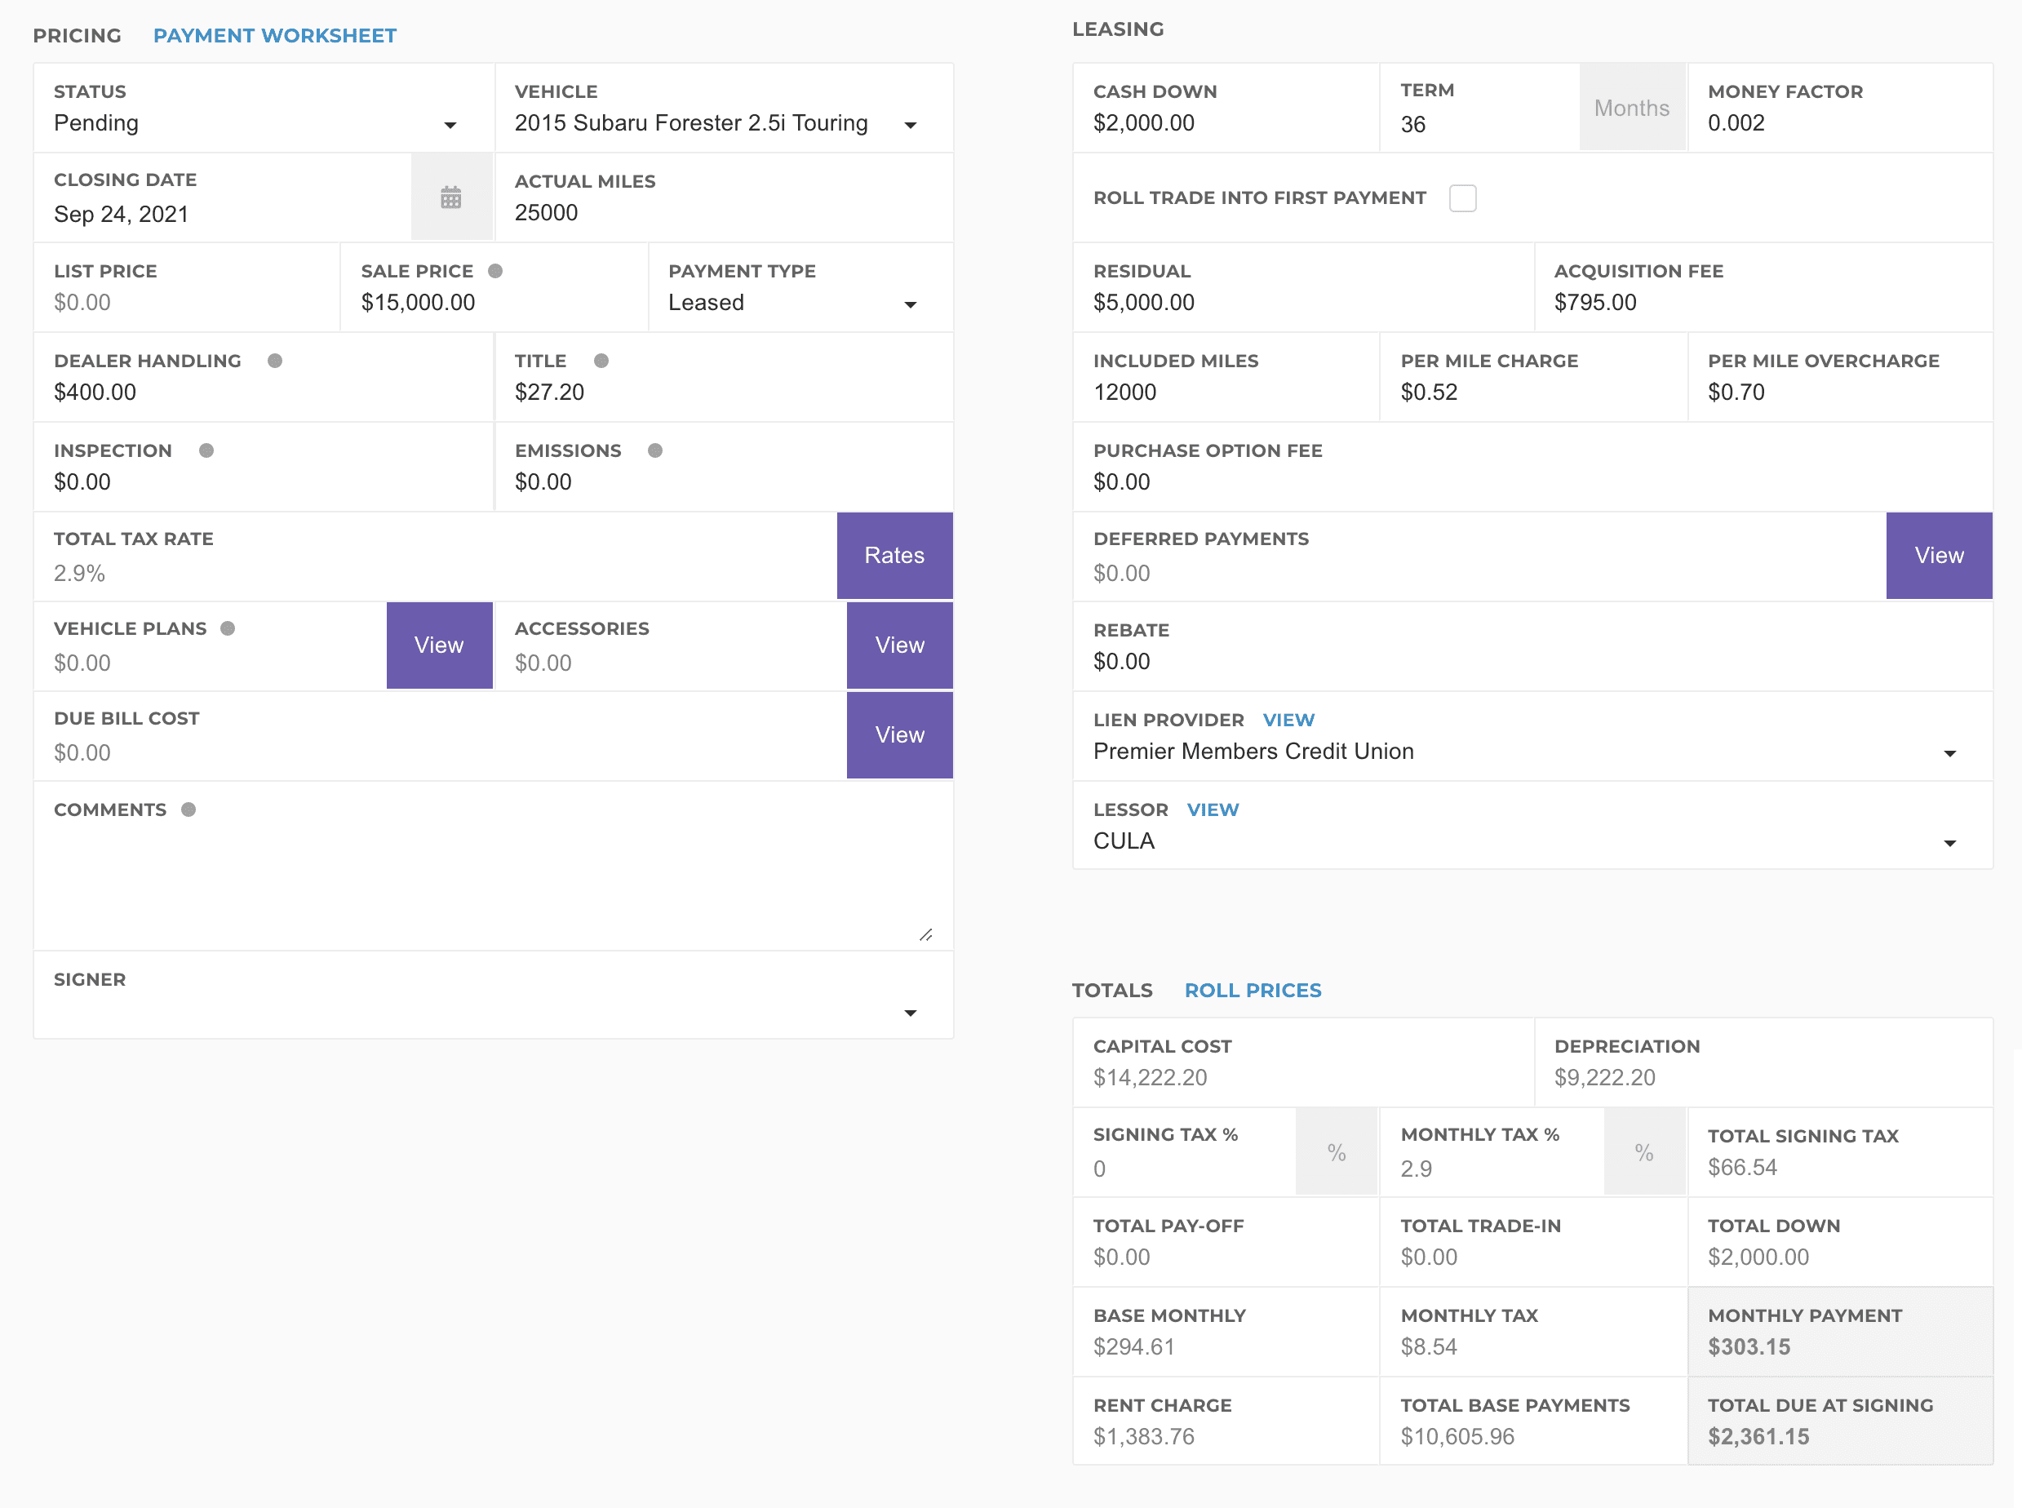Click the Vehicle Plans info dot

click(x=228, y=628)
